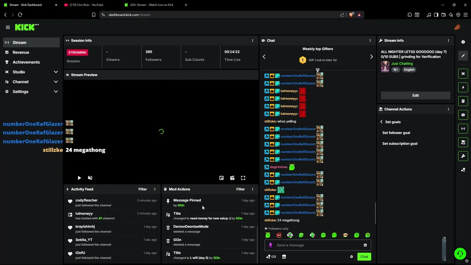The image size is (471, 265).
Task: Play the stream preview
Action: pos(79,178)
